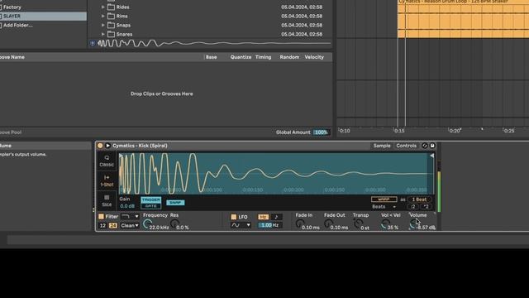Select Classic playback mode
Image resolution: width=529 pixels, height=298 pixels.
(x=107, y=161)
